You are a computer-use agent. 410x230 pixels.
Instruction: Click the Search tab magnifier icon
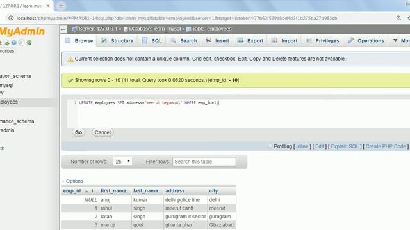point(173,40)
